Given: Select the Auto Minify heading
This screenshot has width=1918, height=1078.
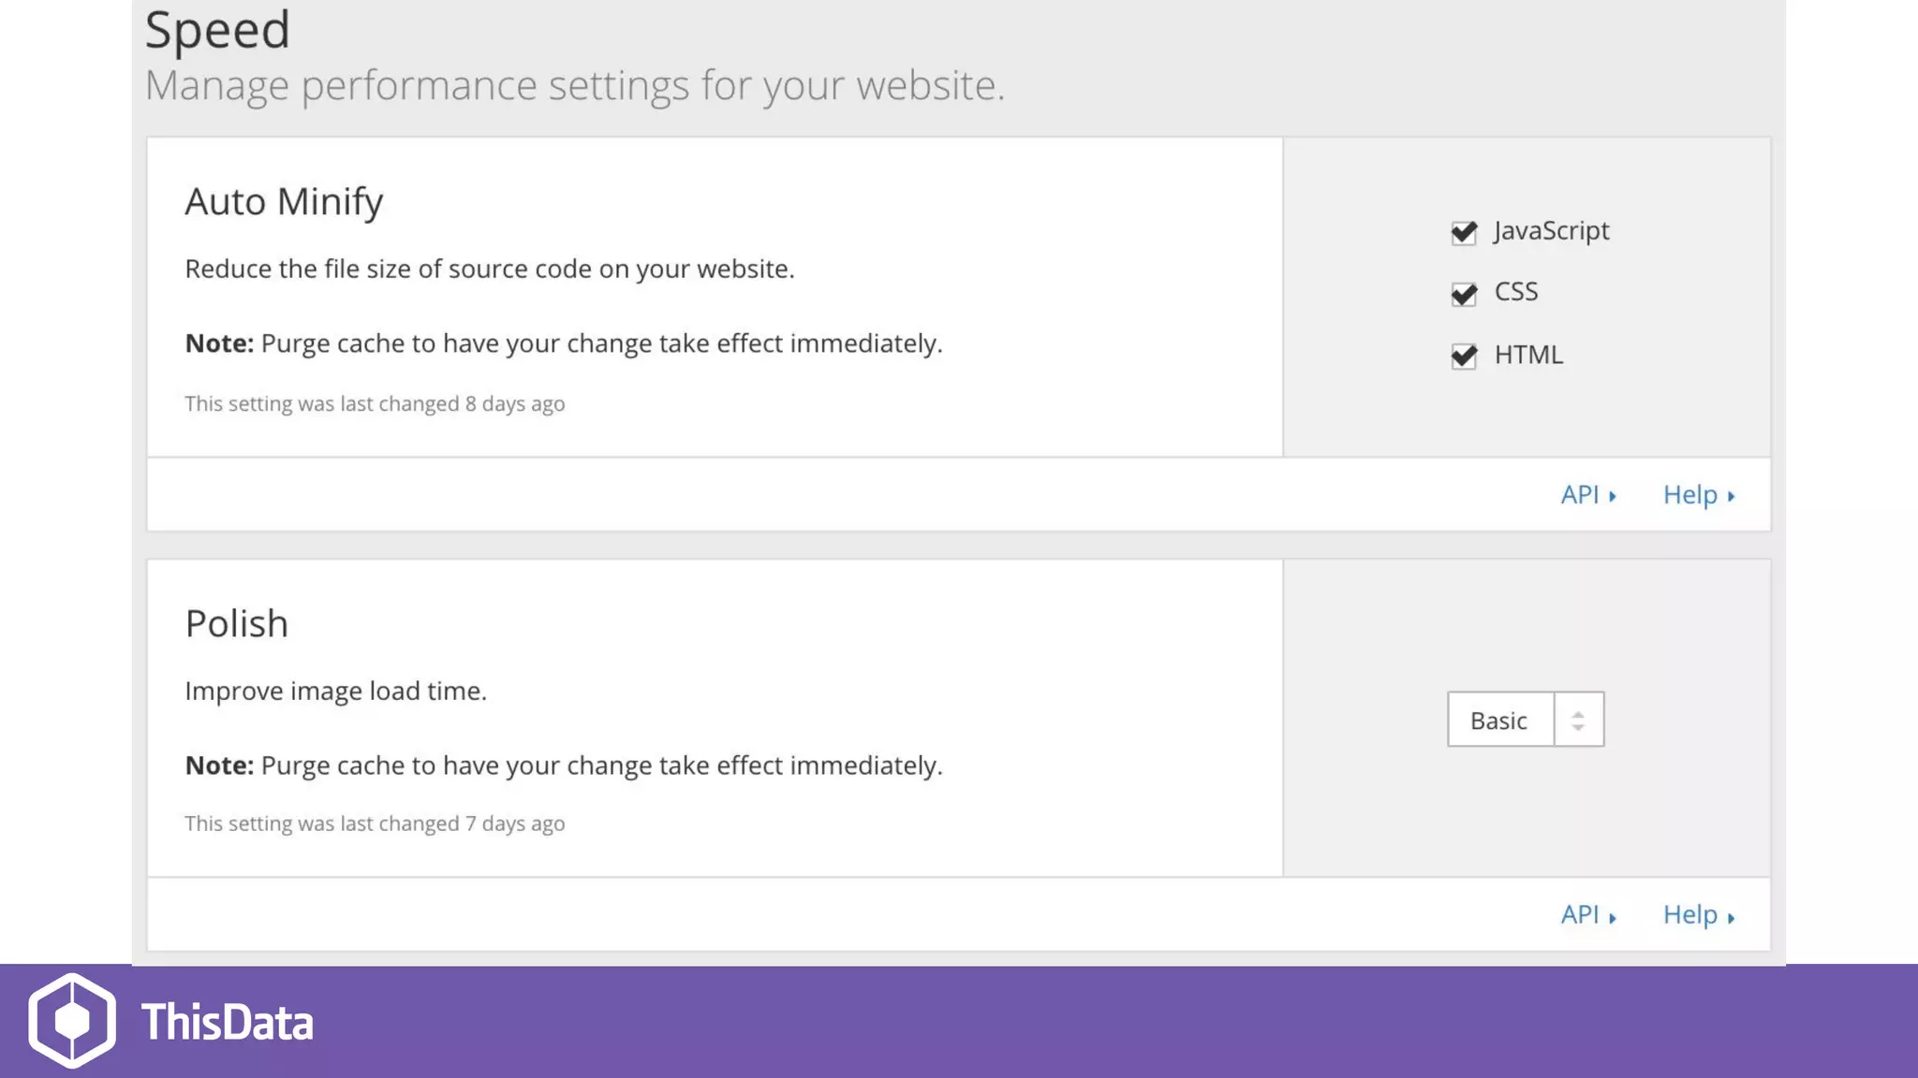Looking at the screenshot, I should click(284, 202).
